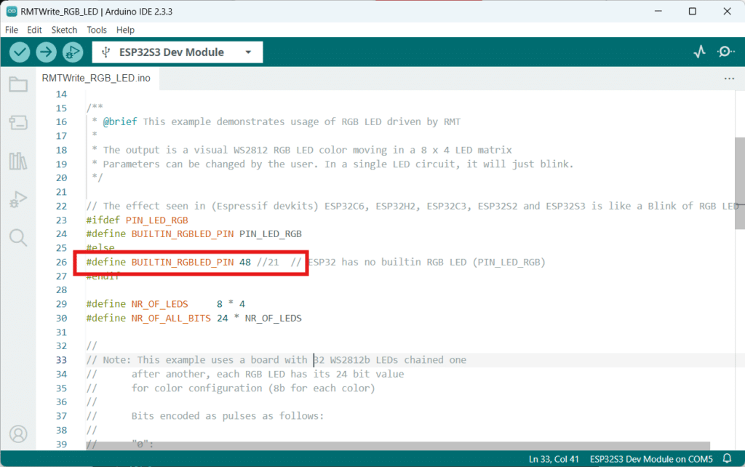Click the '#define BUILTIN_RGBLED_PIN PIN_LED_RGB' line
The image size is (745, 467).
(x=194, y=234)
